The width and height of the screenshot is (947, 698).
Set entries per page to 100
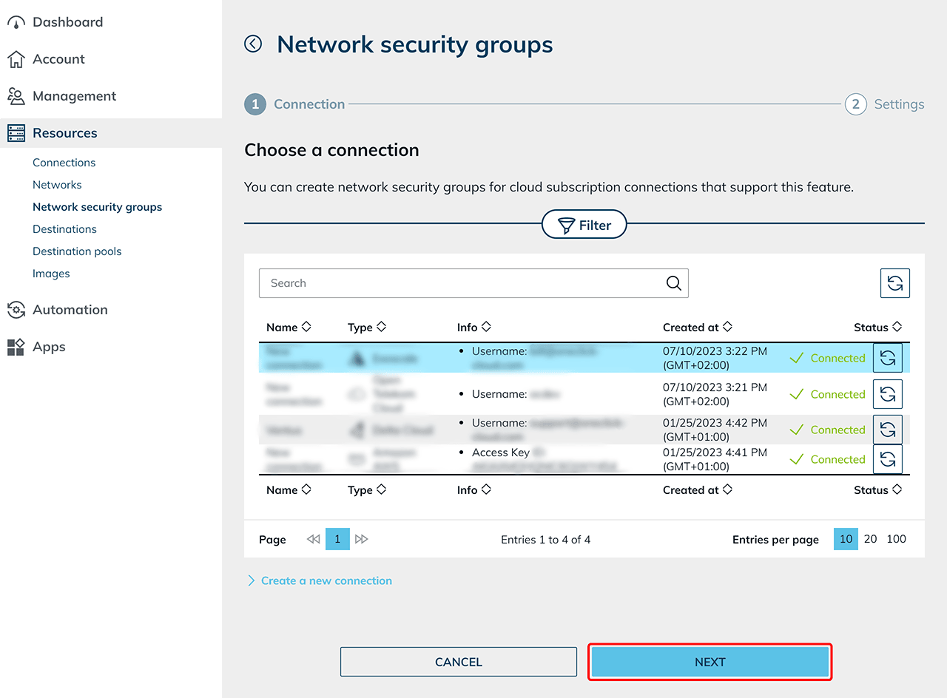click(896, 539)
